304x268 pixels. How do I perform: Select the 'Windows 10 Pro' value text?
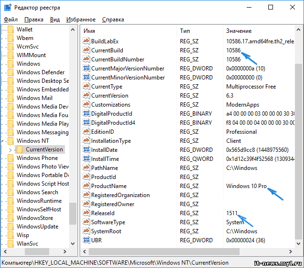[x=246, y=186]
